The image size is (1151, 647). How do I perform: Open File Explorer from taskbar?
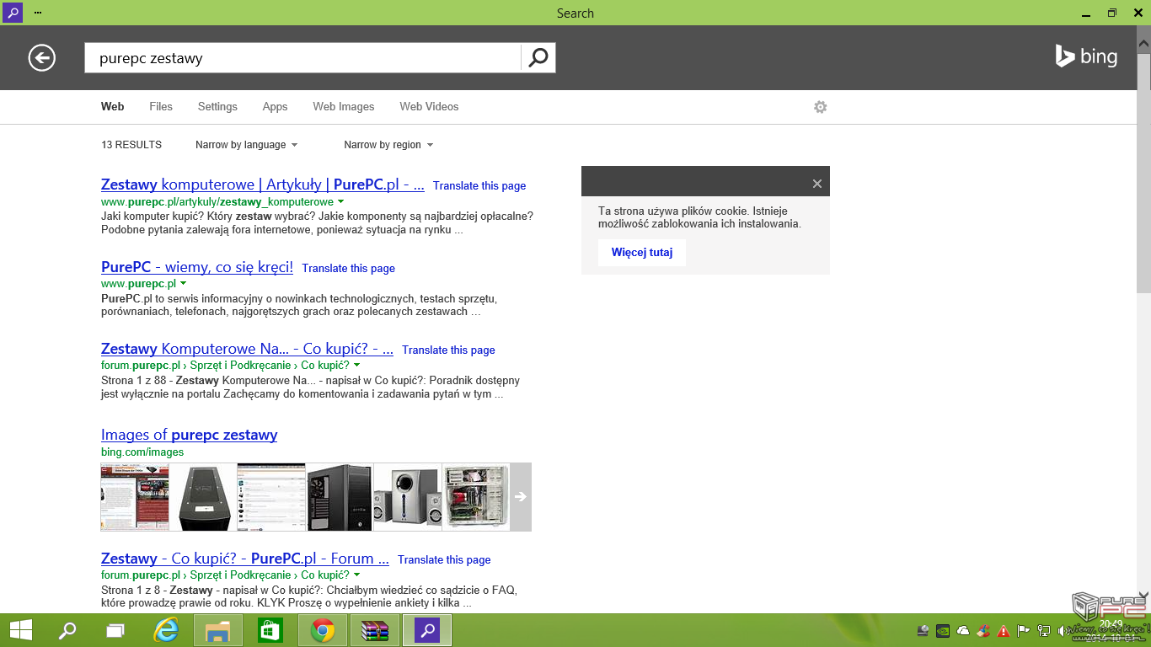pyautogui.click(x=218, y=630)
